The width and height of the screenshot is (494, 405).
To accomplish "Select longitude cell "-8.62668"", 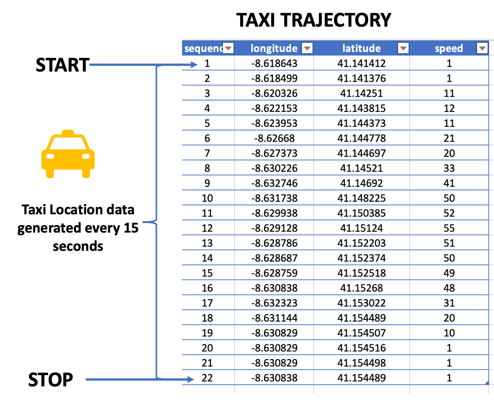I will 274,138.
